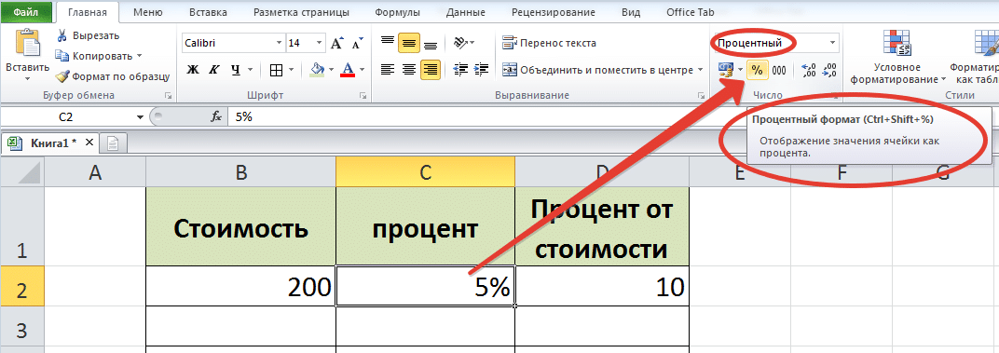Align text left
Viewport: 999px width, 353px height.
388,70
